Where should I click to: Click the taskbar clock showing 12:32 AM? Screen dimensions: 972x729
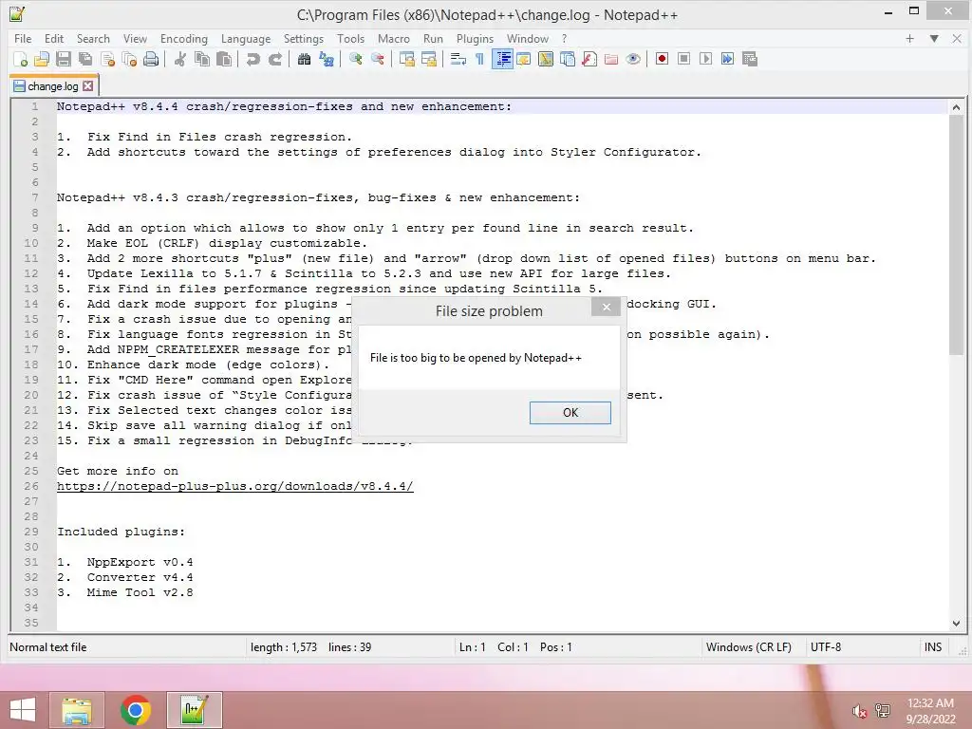click(930, 711)
